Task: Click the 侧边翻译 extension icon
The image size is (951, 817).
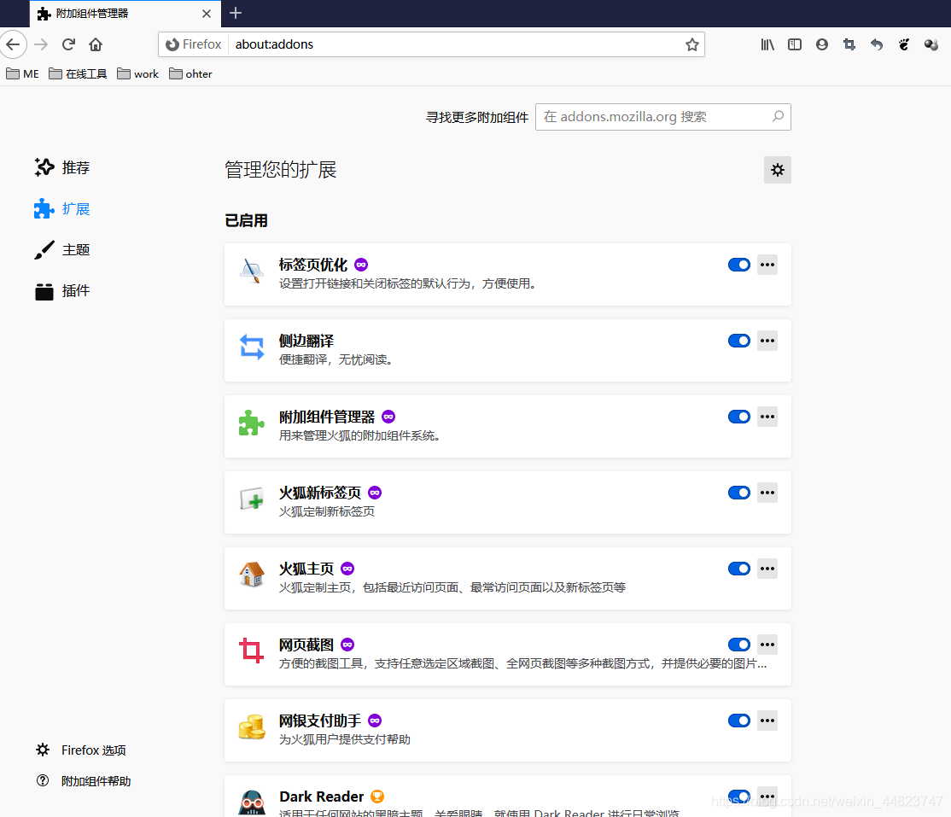Action: (252, 347)
